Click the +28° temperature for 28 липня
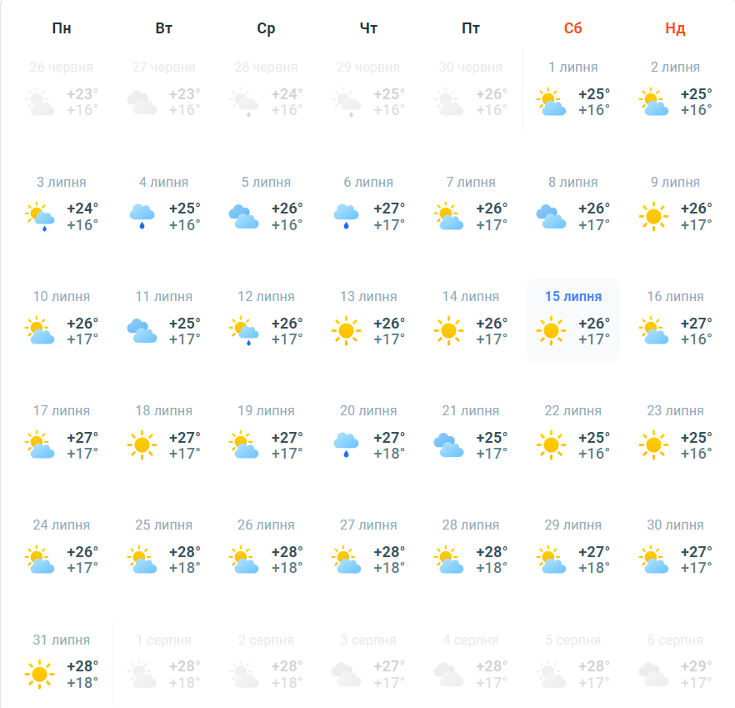The width and height of the screenshot is (735, 708). [491, 551]
